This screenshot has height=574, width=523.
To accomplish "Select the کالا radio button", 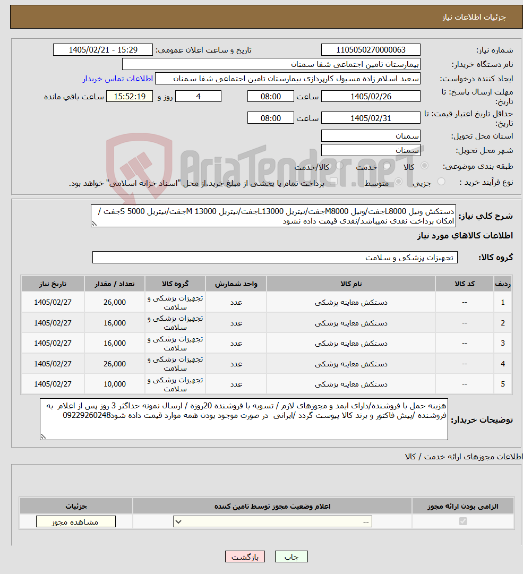I will (425, 166).
